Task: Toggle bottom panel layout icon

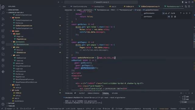Action: 186,2
